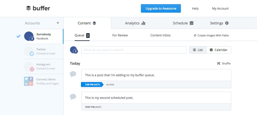This screenshot has height=115, width=257.
Task: Click 'Connect More Profiles and Pages'
Action: click(44, 81)
